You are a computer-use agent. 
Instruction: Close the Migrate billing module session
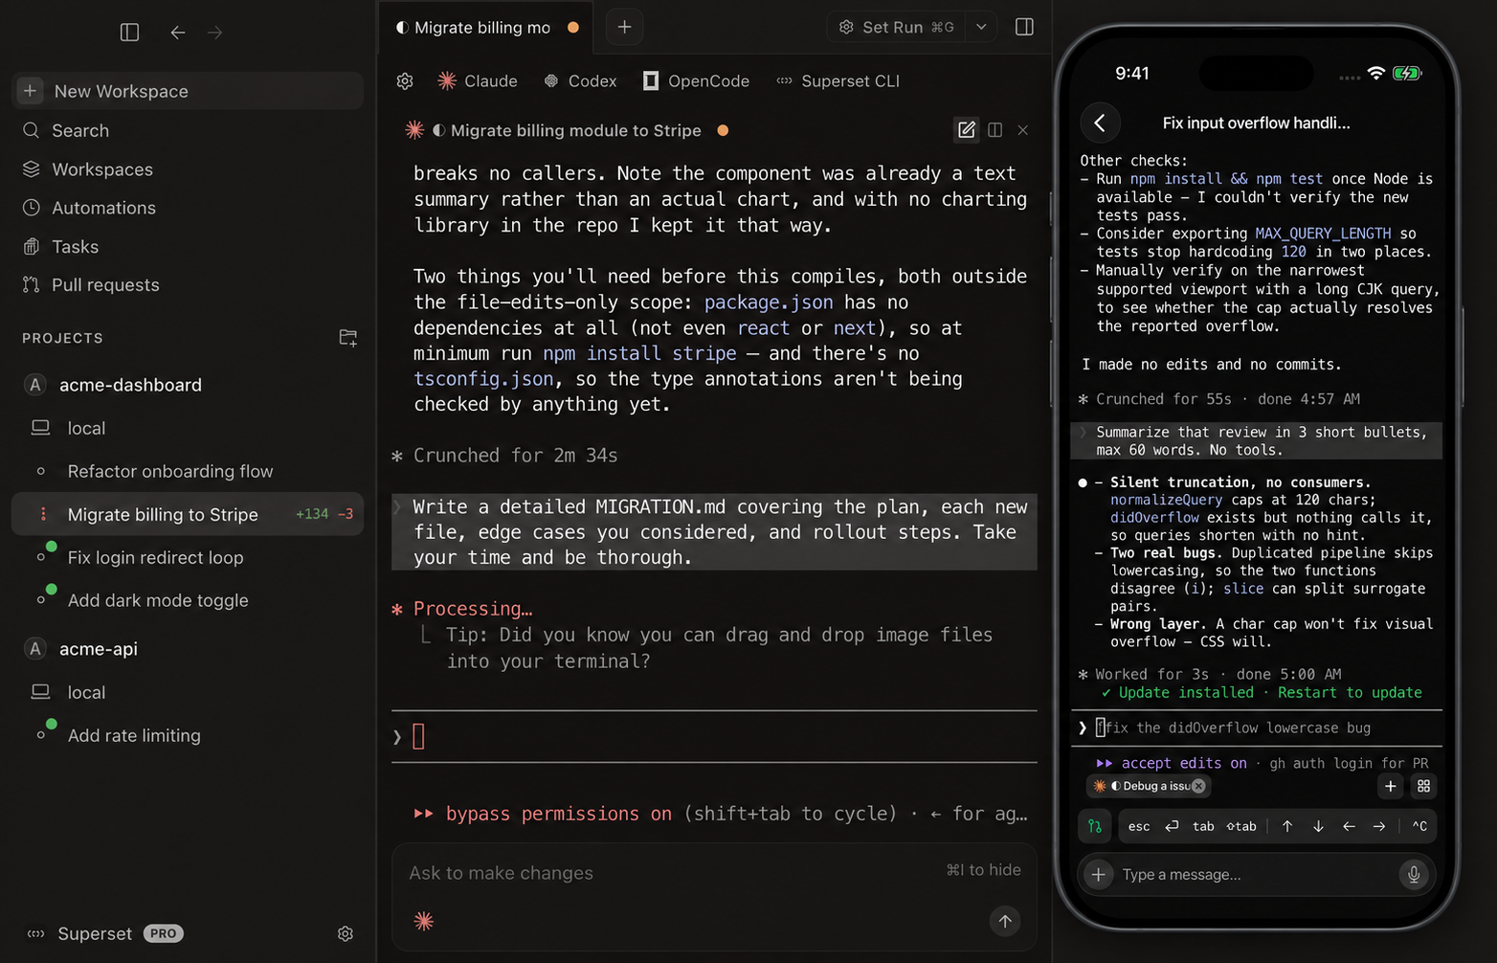[x=1023, y=130]
